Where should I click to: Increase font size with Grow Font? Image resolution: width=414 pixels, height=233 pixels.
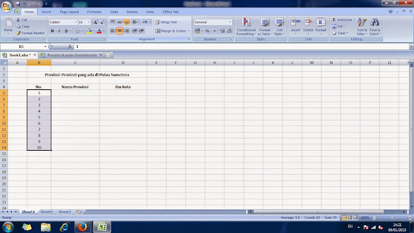pyautogui.click(x=96, y=22)
